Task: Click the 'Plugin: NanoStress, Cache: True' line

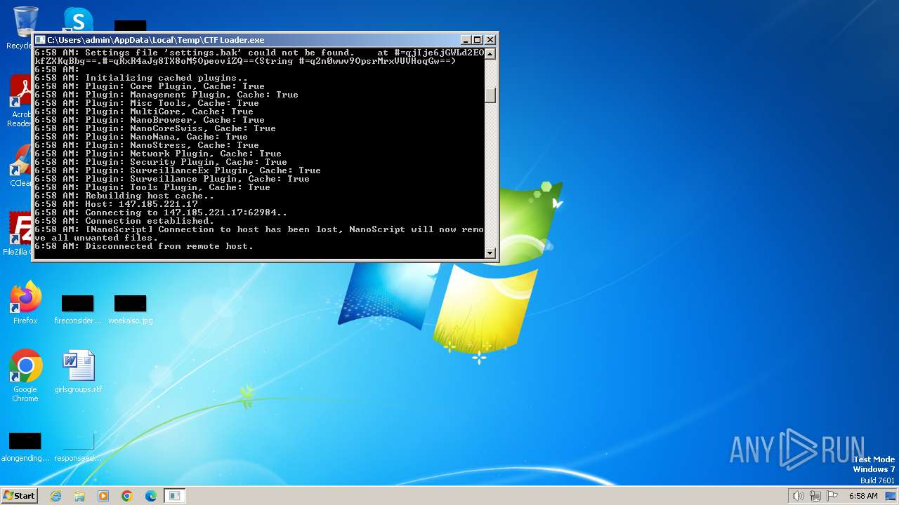Action: coord(147,145)
